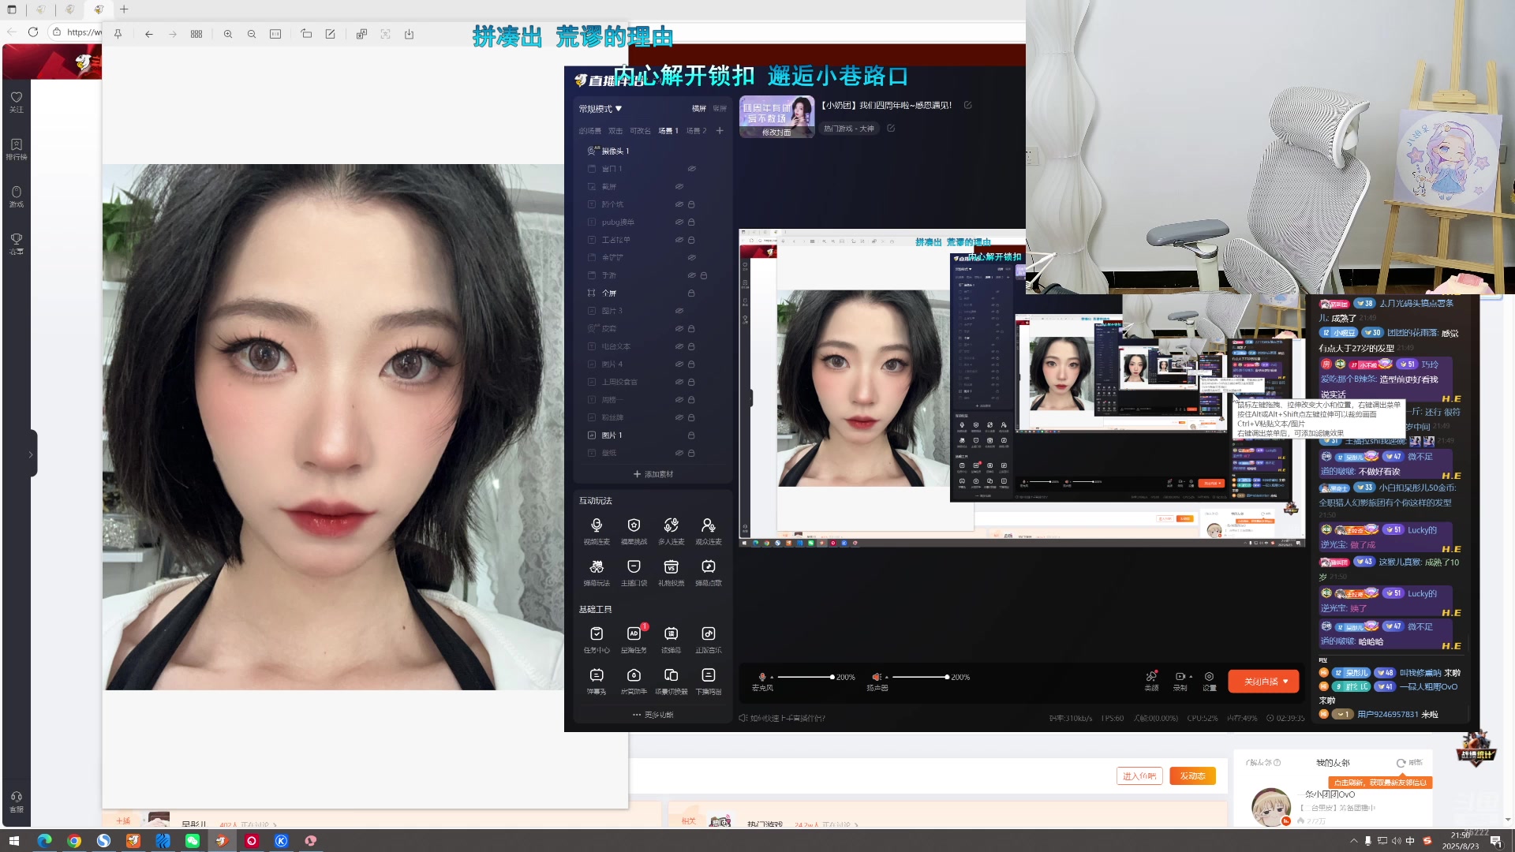Select 竖屏 portrait mode
Screen dimensions: 1515x852
[720, 109]
